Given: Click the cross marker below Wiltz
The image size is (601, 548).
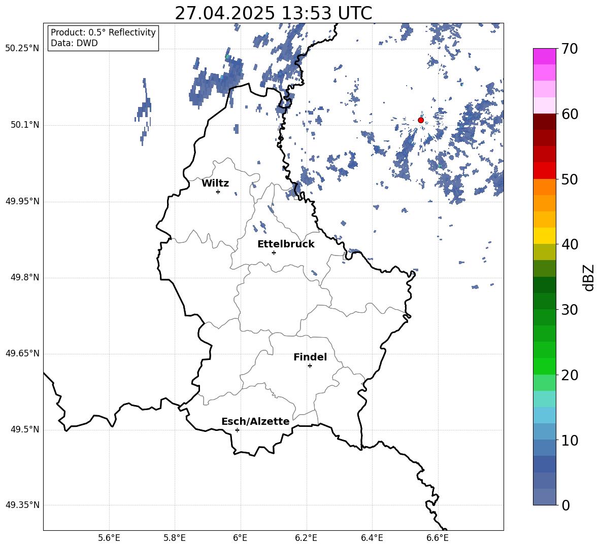Looking at the screenshot, I should point(218,192).
